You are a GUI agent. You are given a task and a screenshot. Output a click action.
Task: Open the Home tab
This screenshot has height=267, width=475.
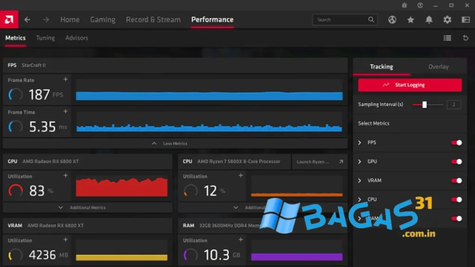70,19
